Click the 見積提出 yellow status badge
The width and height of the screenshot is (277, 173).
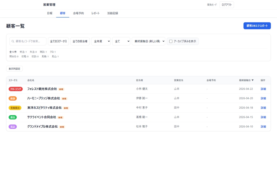(x=15, y=108)
